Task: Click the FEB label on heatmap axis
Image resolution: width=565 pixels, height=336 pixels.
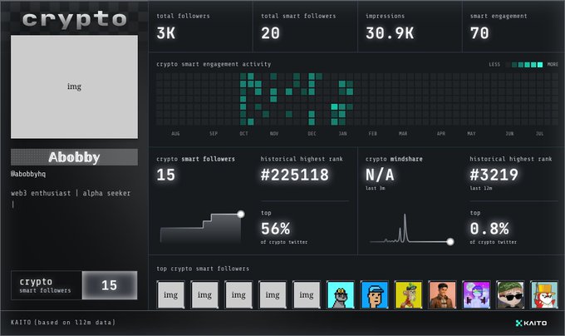Action: (373, 133)
